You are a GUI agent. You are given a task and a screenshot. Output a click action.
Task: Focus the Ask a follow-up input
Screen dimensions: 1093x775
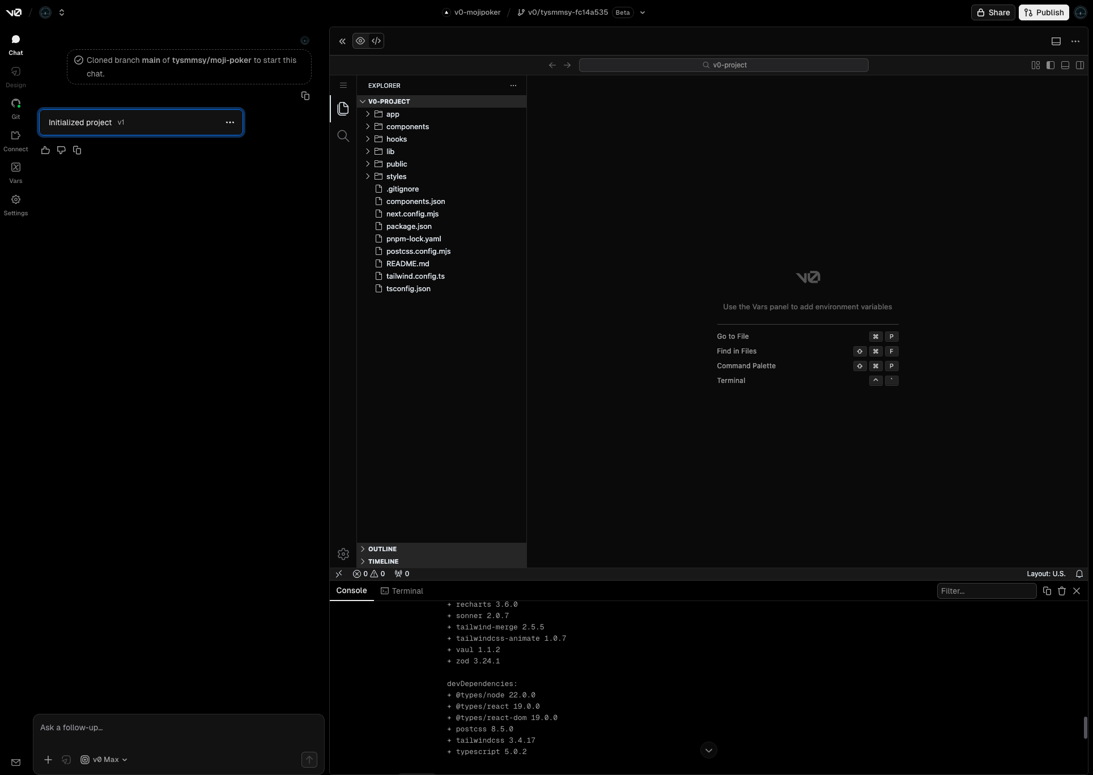pos(178,727)
